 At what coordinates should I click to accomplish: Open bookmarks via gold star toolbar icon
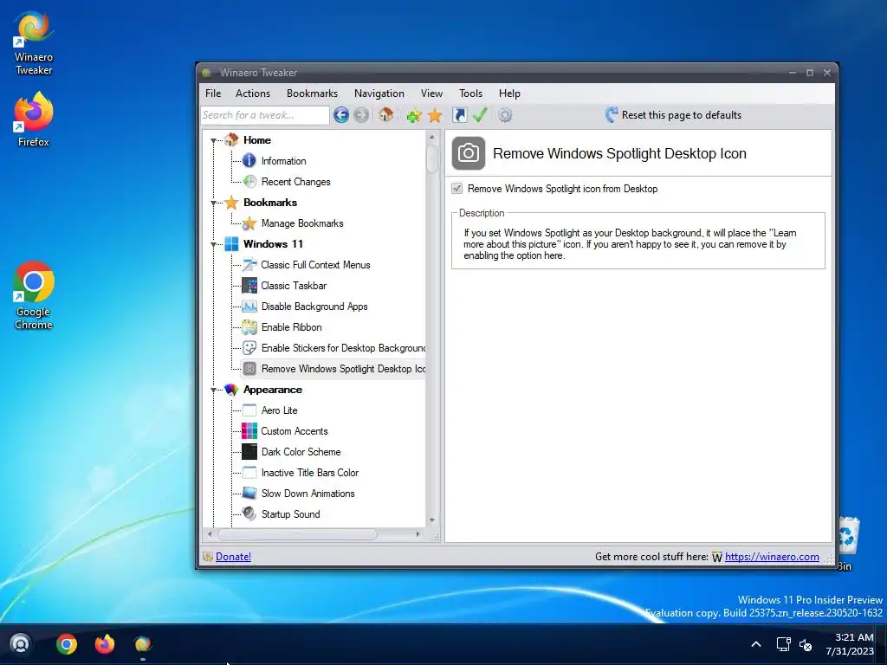click(x=435, y=115)
